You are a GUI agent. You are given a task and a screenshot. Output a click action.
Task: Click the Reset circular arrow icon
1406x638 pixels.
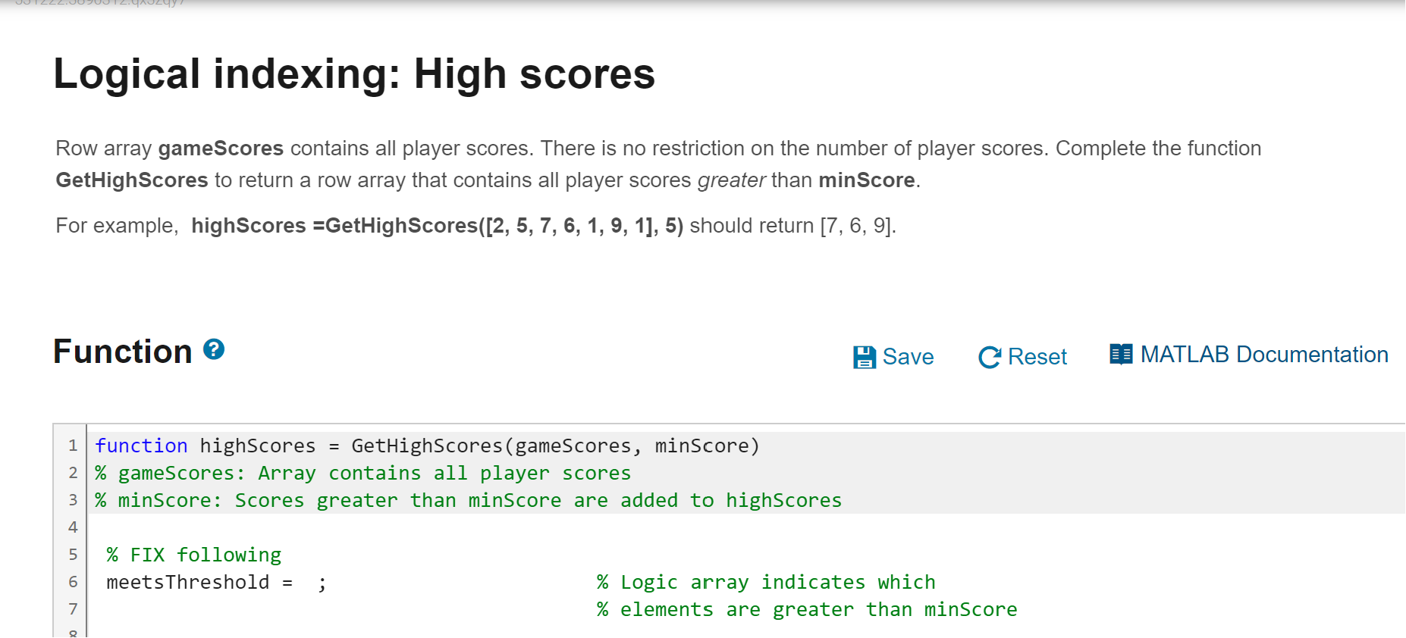(990, 357)
